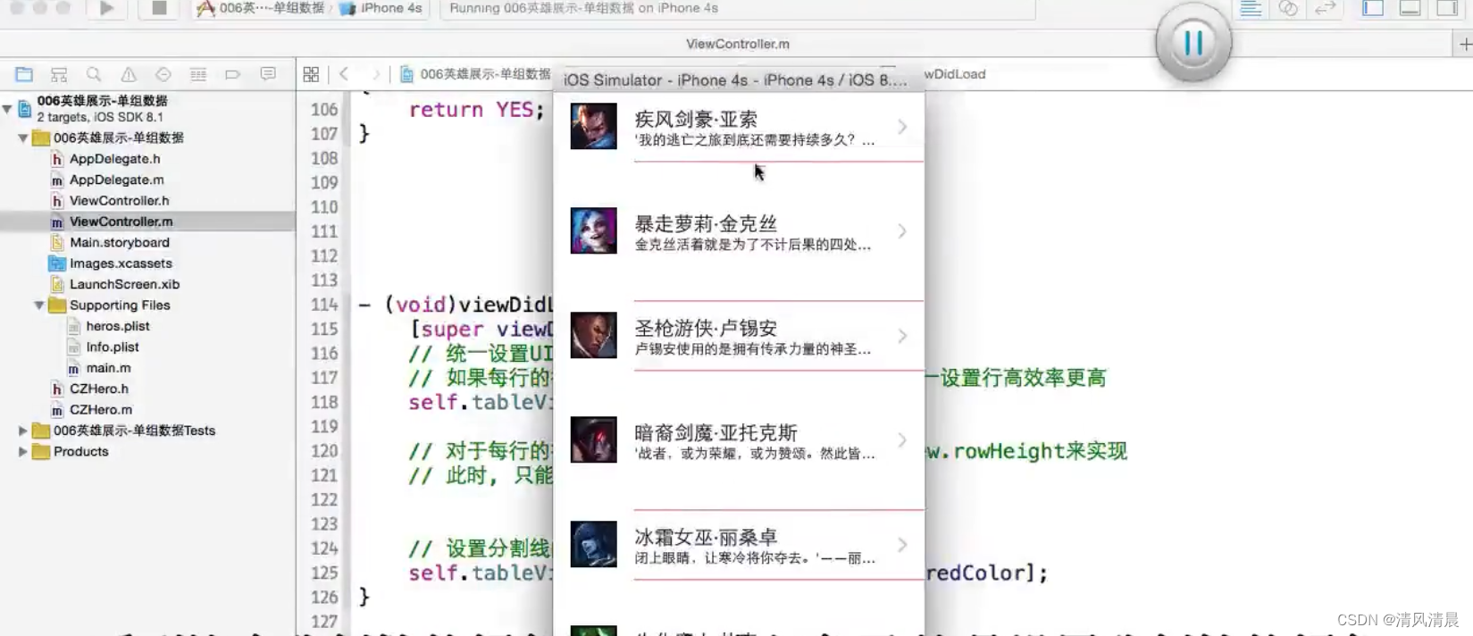Viewport: 1473px width, 636px height.
Task: Click disclosure chevron on 金克丝 row
Action: pyautogui.click(x=902, y=231)
